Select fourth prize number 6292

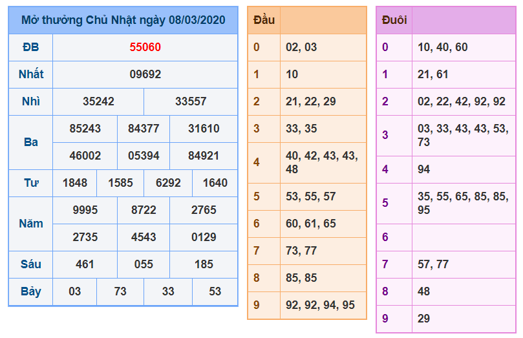[168, 183]
